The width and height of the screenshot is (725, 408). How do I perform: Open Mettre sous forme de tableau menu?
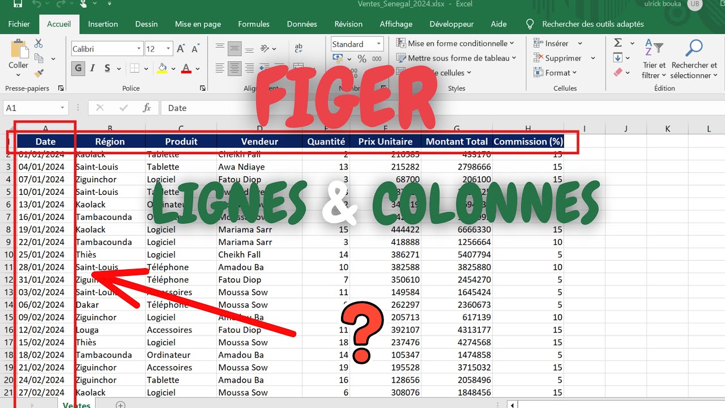click(x=457, y=58)
